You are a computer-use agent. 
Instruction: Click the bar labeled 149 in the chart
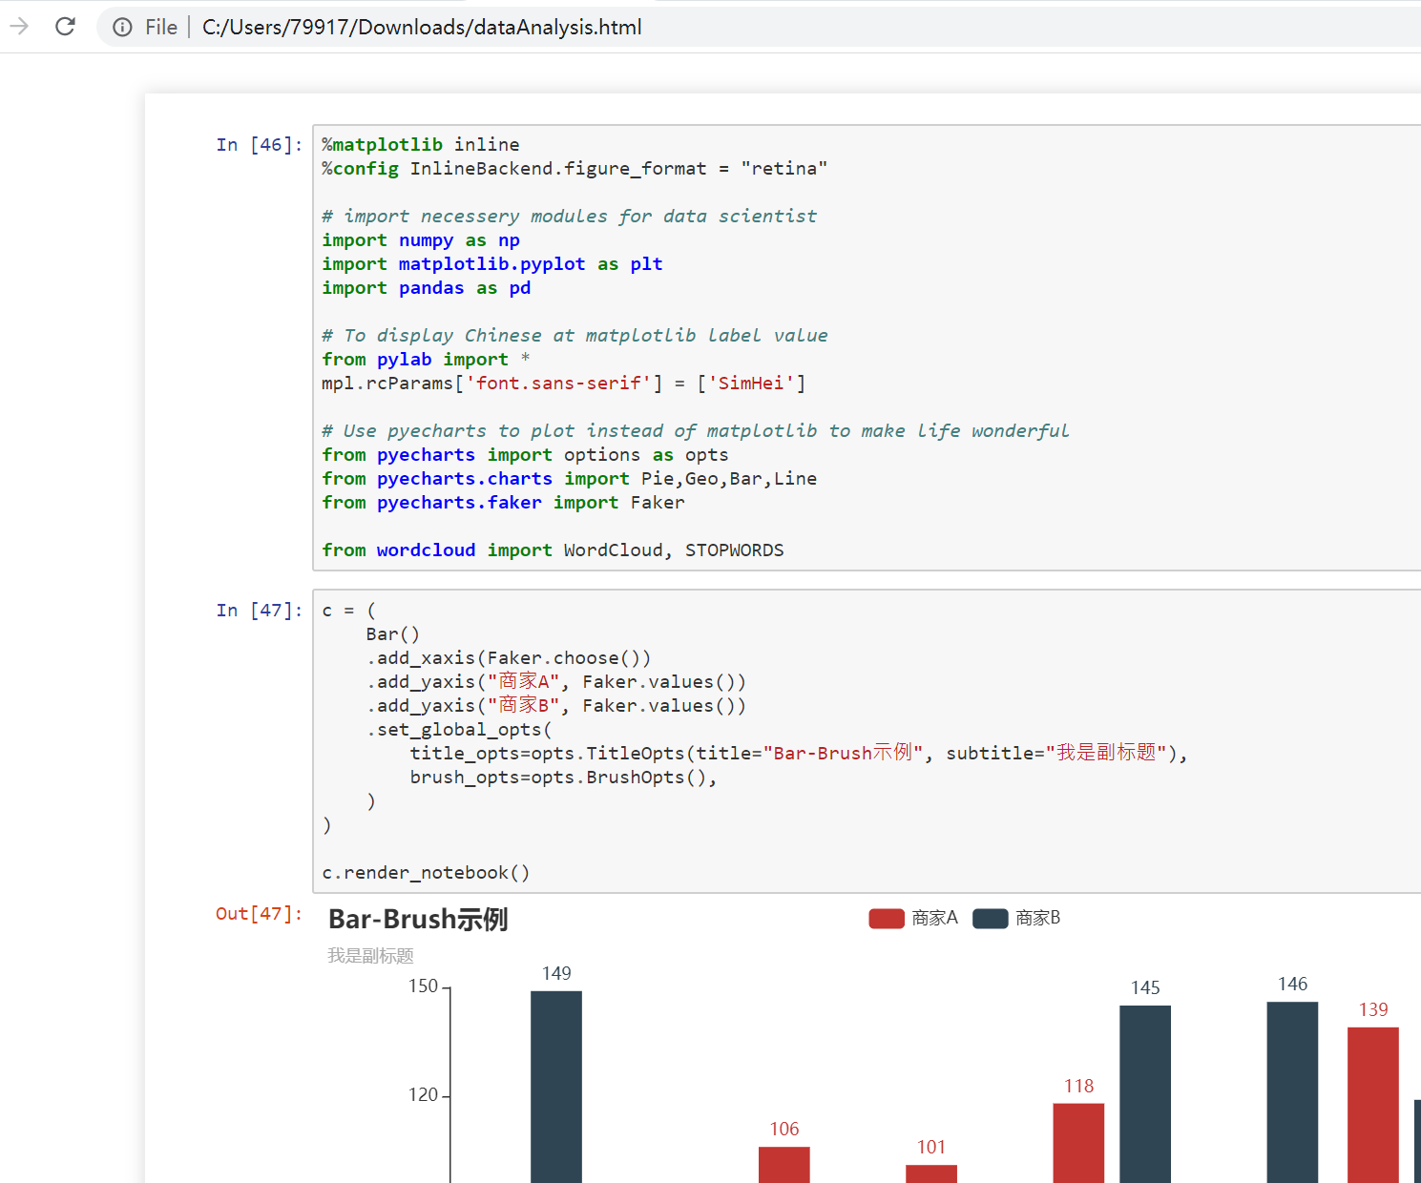tap(554, 1088)
